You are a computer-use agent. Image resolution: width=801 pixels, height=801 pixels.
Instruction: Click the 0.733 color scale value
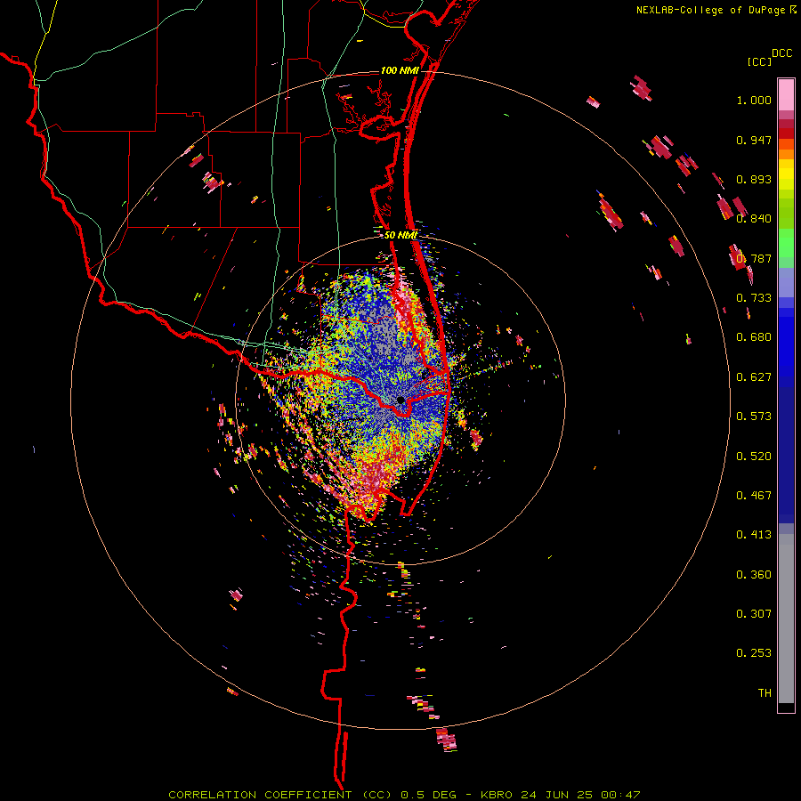[754, 298]
